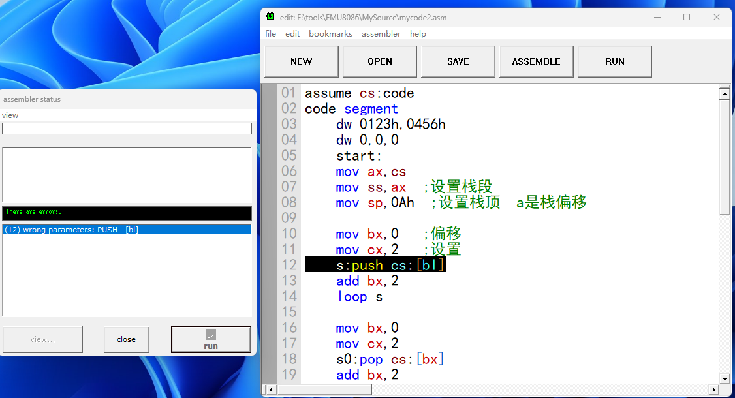Open the assembler menu
This screenshot has height=398, width=735.
coord(381,34)
